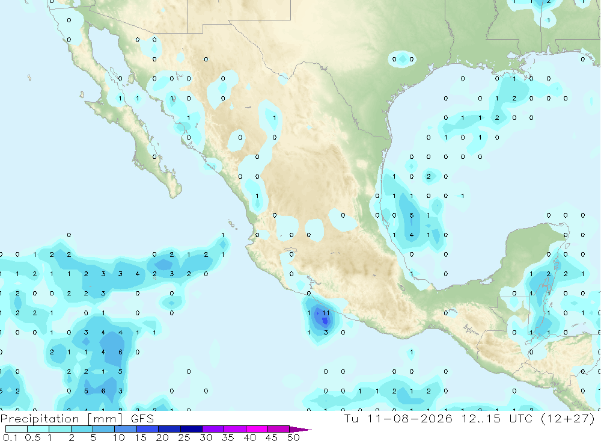Click the 10–15 mm blue legend swatch
Viewport: 601px width, 441px height.
[126, 429]
